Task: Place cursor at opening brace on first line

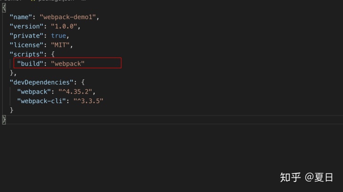Action: (4, 8)
